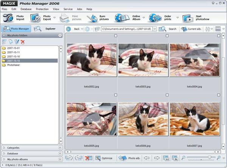
Task: Open the Photo Export dropdown arrow
Action: [x=54, y=17]
